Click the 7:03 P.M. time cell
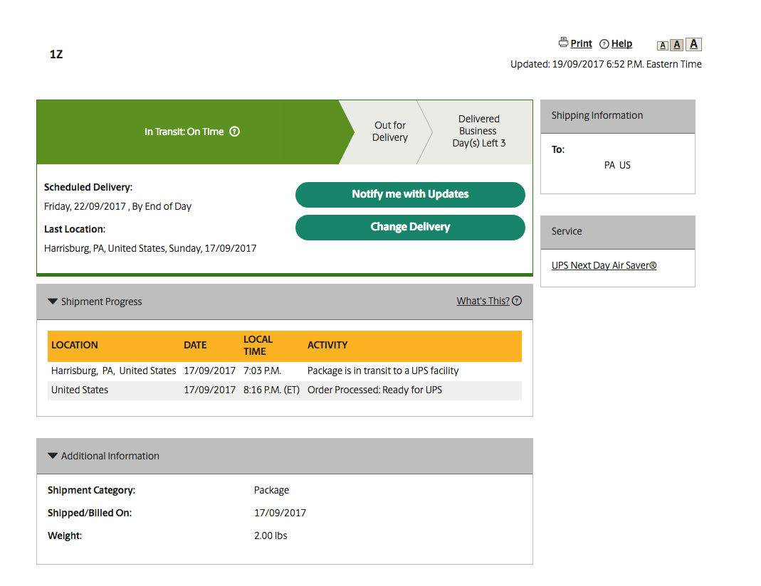Image resolution: width=761 pixels, height=586 pixels. (x=262, y=371)
